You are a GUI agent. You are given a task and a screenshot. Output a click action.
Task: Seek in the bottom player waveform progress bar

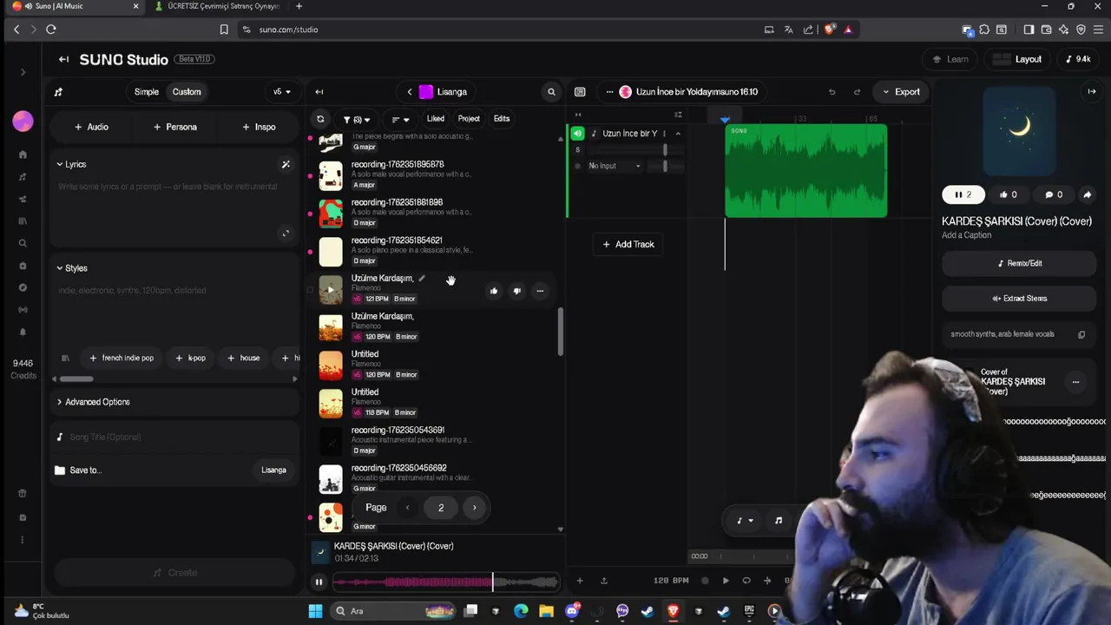(445, 582)
